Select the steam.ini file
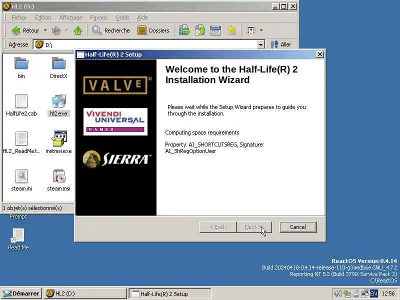The height and width of the screenshot is (300, 400). click(x=21, y=180)
